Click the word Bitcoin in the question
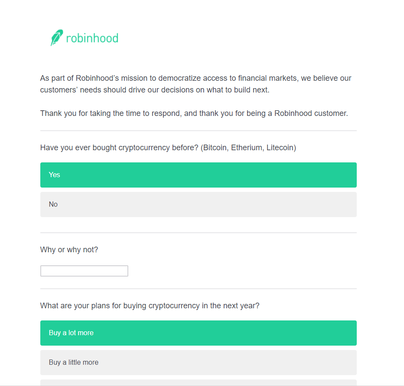 pyautogui.click(x=215, y=148)
